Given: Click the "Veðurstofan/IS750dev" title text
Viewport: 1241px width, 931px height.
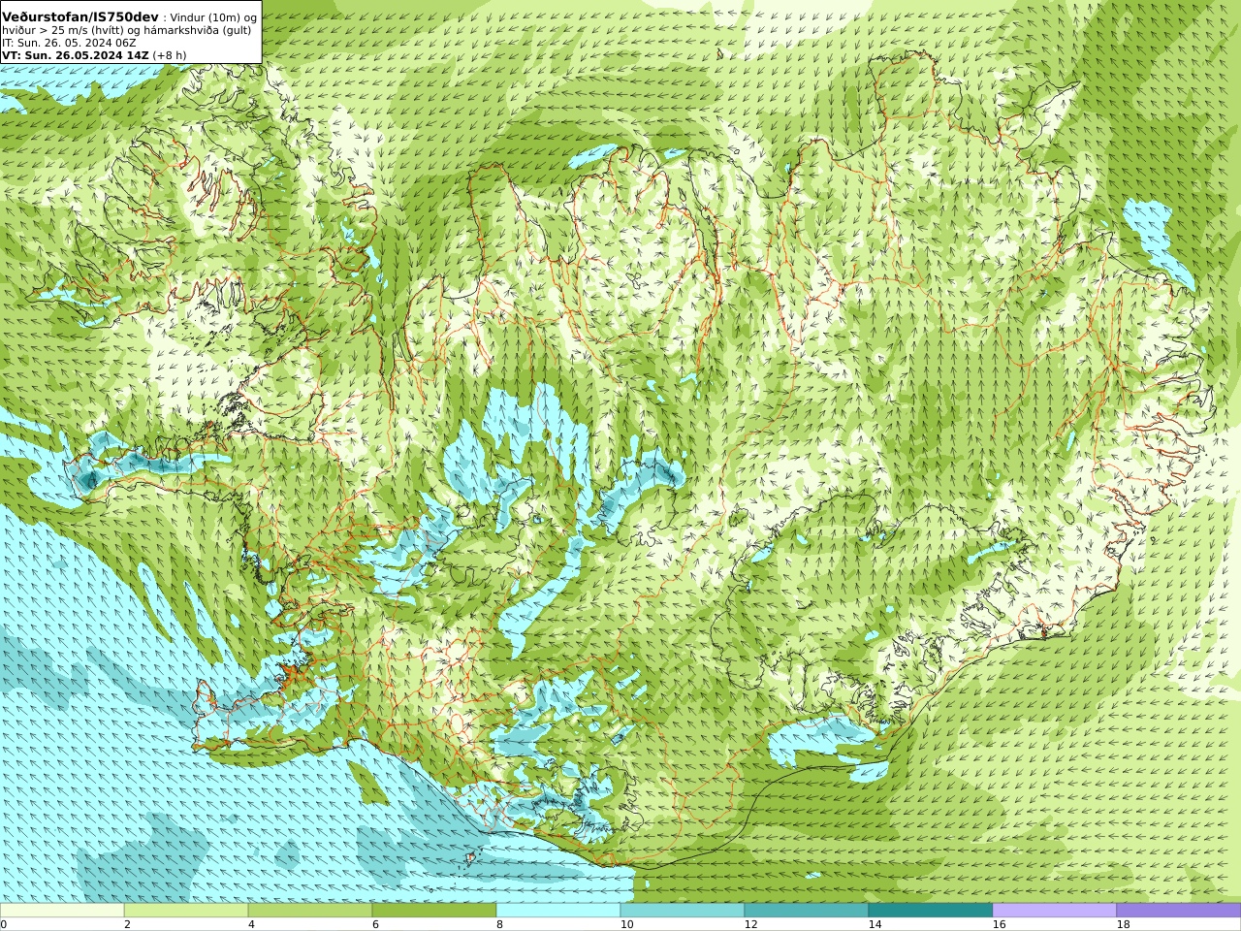Looking at the screenshot, I should click(x=80, y=17).
